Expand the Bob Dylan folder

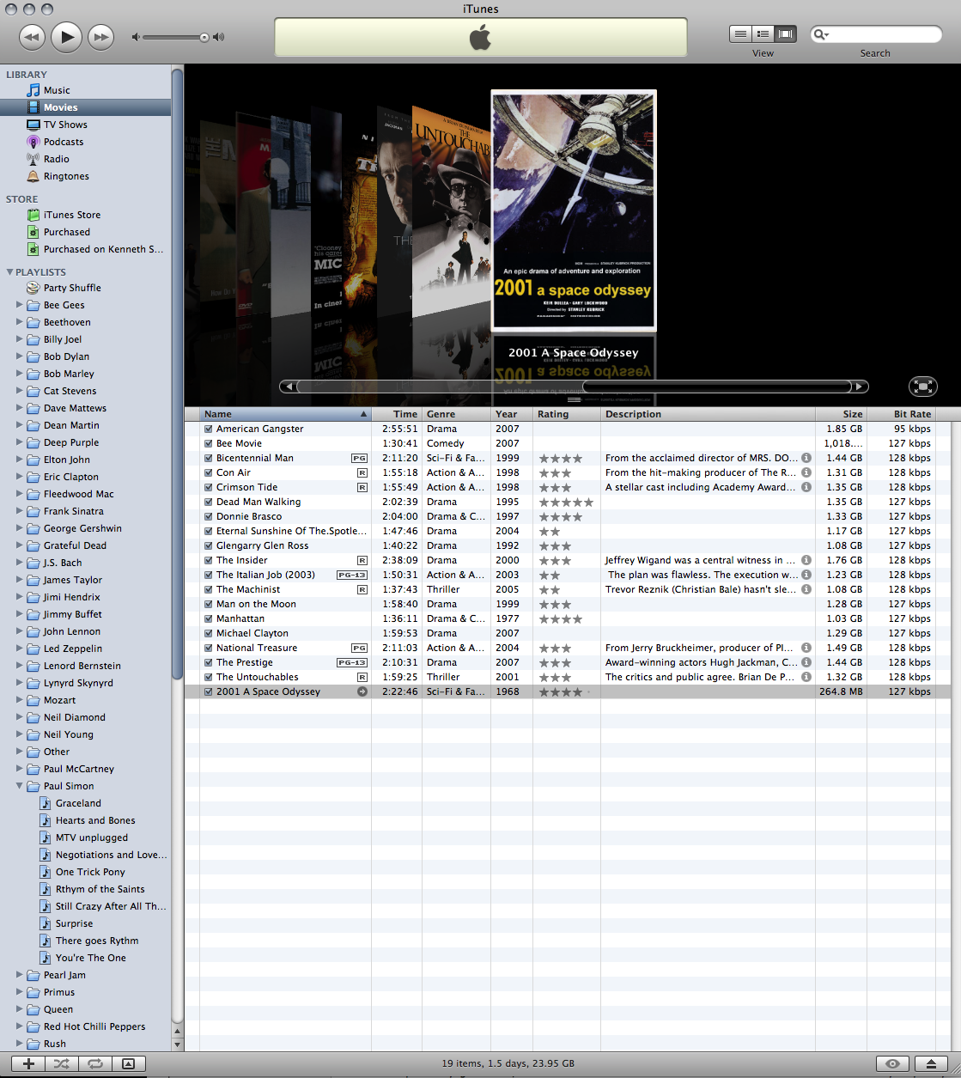[x=20, y=356]
